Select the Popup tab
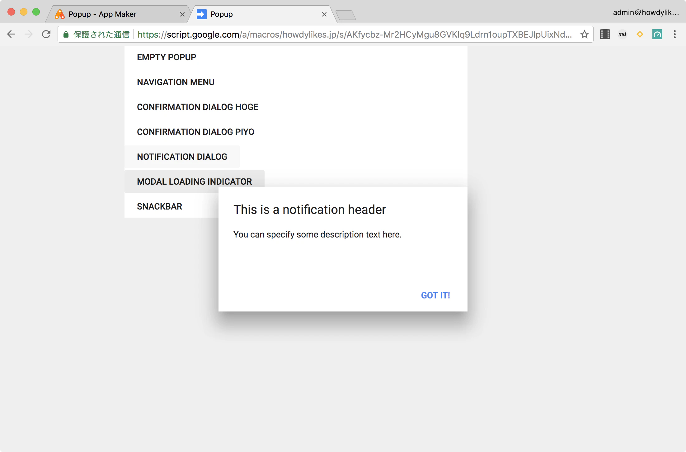The height and width of the screenshot is (452, 686). pos(261,14)
